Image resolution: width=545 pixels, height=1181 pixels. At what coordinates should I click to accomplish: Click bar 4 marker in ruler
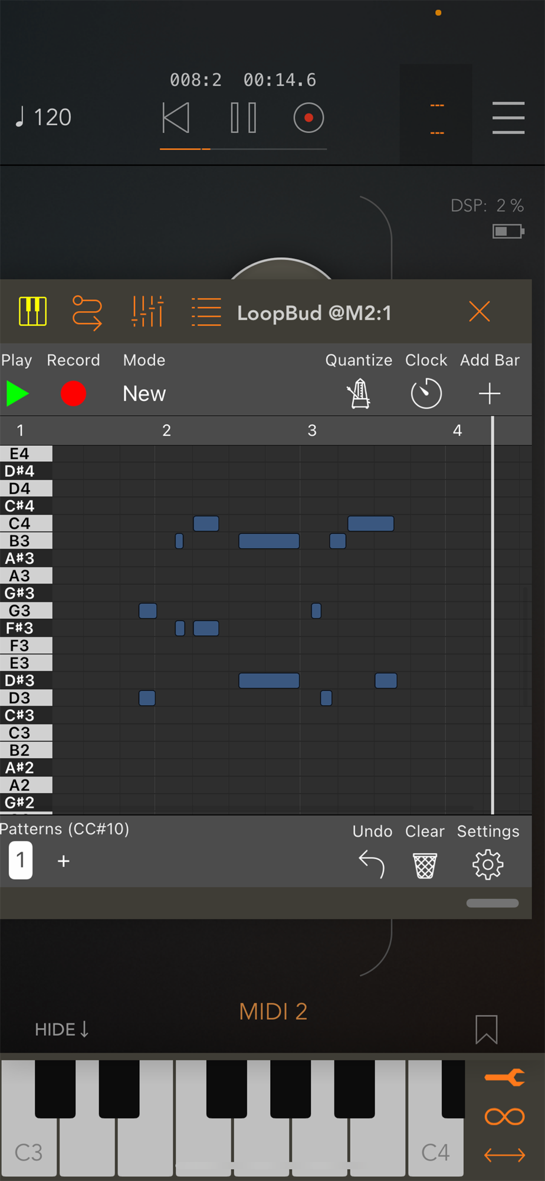[457, 430]
